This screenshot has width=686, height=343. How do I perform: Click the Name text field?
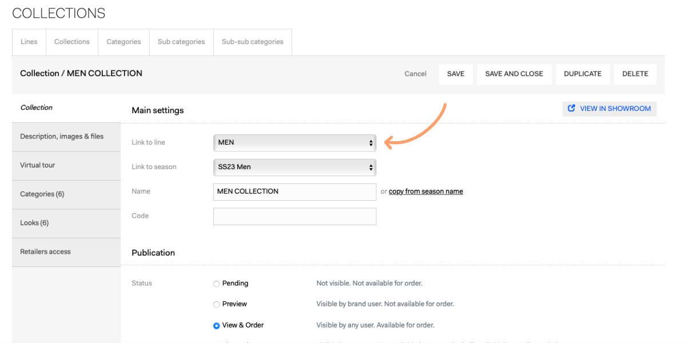tap(294, 192)
